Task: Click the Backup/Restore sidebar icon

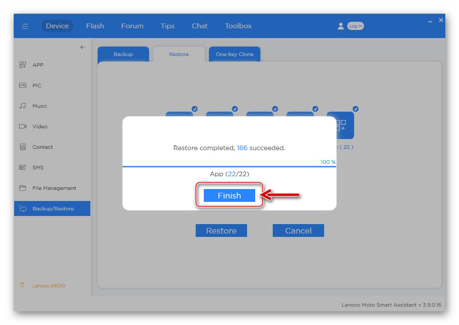Action: pos(23,208)
